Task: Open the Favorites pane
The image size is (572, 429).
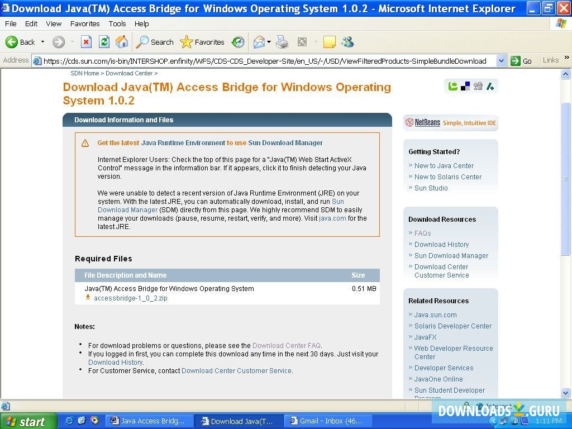Action: pyautogui.click(x=203, y=42)
